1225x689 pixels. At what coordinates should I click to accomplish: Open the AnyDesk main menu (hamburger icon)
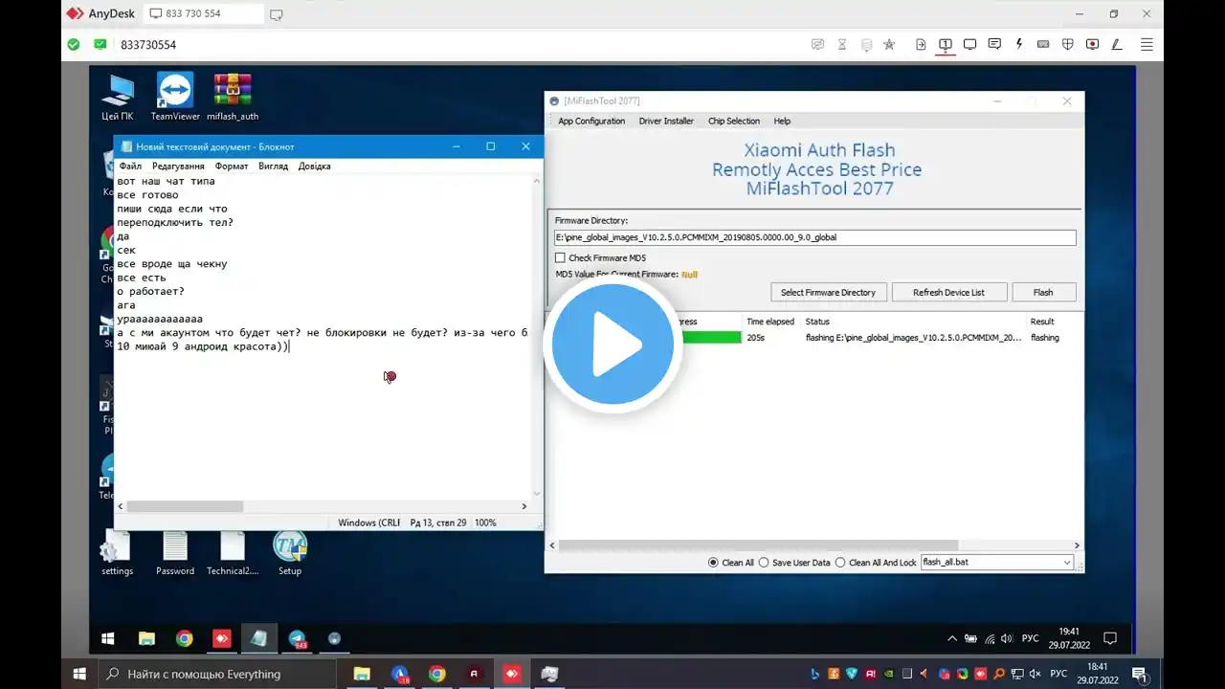1147,44
